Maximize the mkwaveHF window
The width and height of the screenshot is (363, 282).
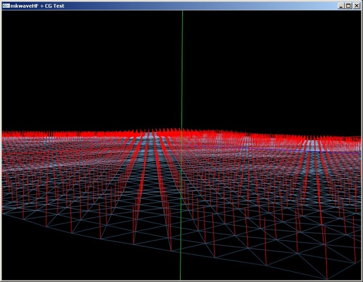(348, 5)
